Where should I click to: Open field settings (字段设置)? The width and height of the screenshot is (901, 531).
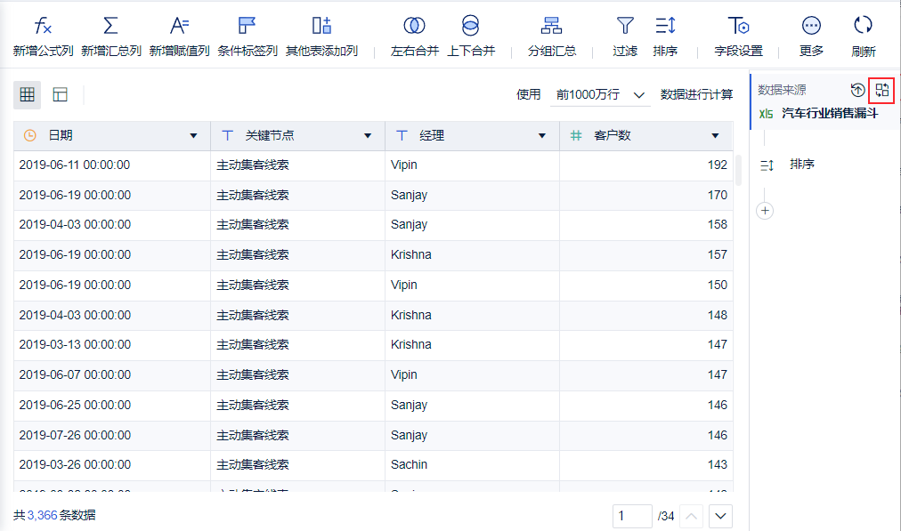point(738,36)
